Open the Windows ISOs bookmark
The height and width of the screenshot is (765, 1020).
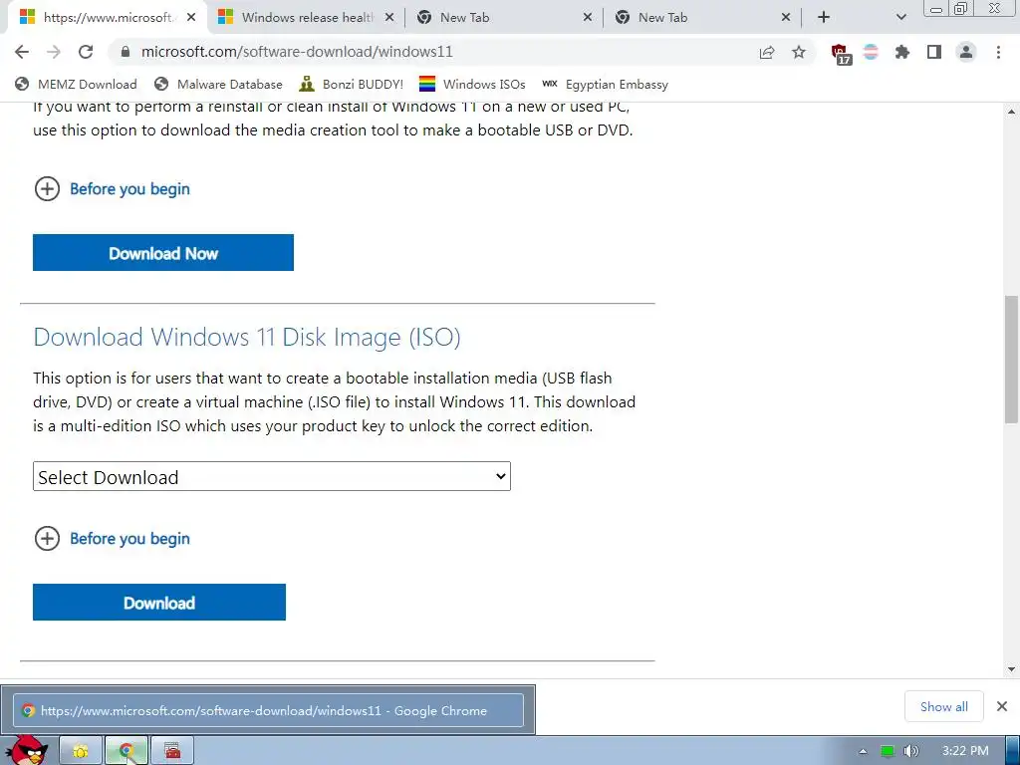tap(472, 85)
